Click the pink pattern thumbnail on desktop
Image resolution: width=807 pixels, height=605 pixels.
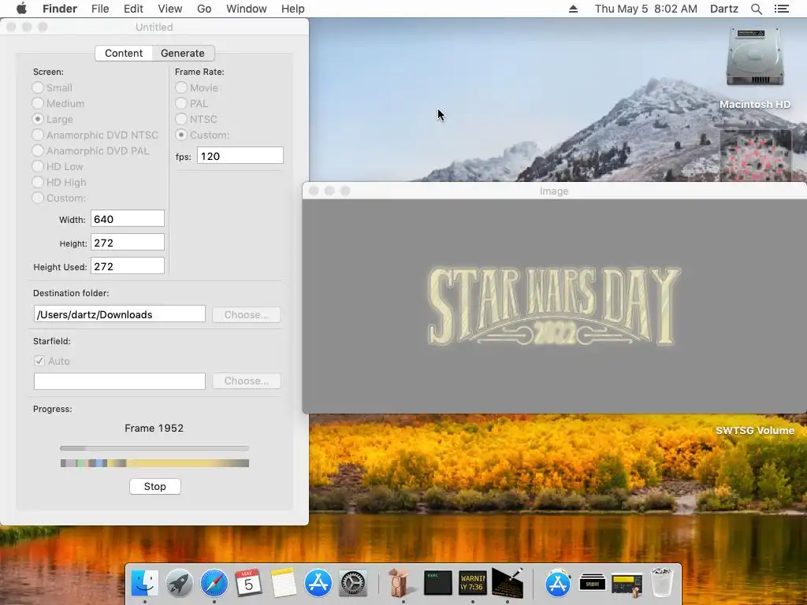pos(755,156)
